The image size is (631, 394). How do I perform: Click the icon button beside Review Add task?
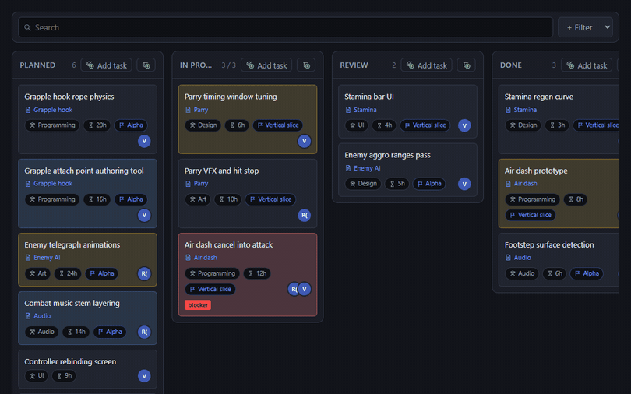pyautogui.click(x=467, y=65)
